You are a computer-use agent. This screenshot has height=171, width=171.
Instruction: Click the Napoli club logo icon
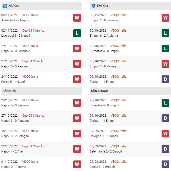(x=5, y=6)
